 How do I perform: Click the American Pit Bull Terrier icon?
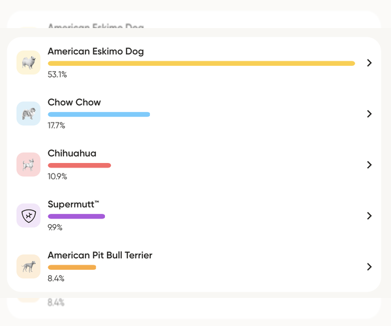click(28, 266)
